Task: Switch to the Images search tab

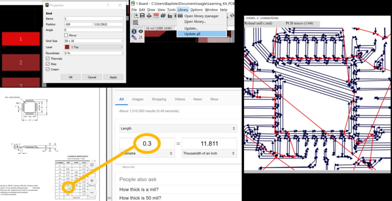Action: 138,99
